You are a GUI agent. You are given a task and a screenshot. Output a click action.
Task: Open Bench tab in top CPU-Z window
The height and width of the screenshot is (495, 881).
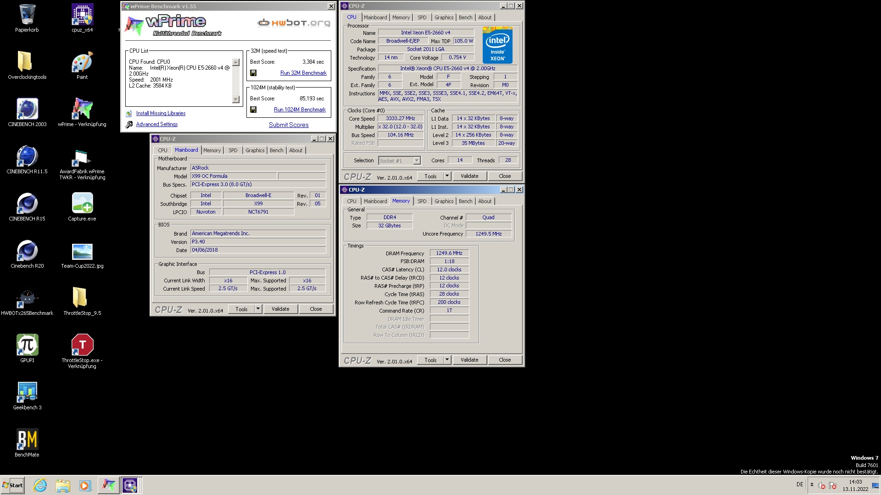click(465, 17)
